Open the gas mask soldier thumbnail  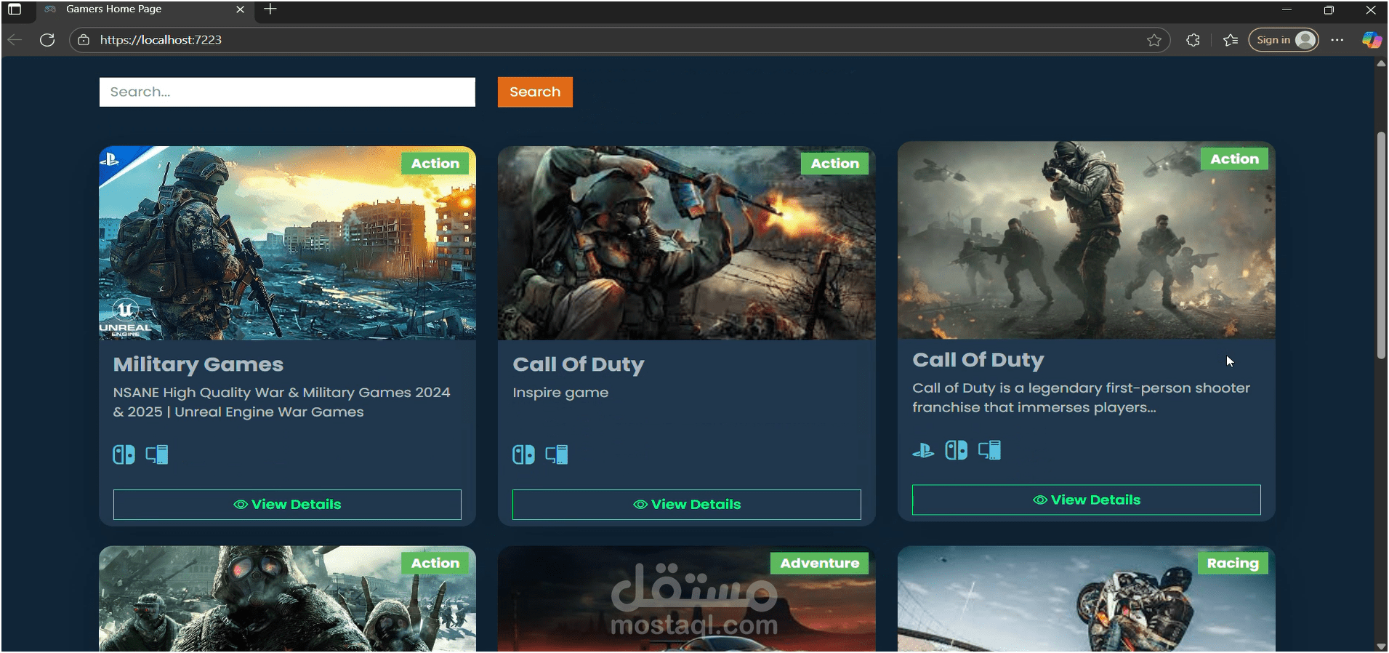coord(287,598)
